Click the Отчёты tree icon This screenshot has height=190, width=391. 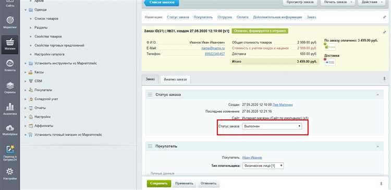(31, 108)
